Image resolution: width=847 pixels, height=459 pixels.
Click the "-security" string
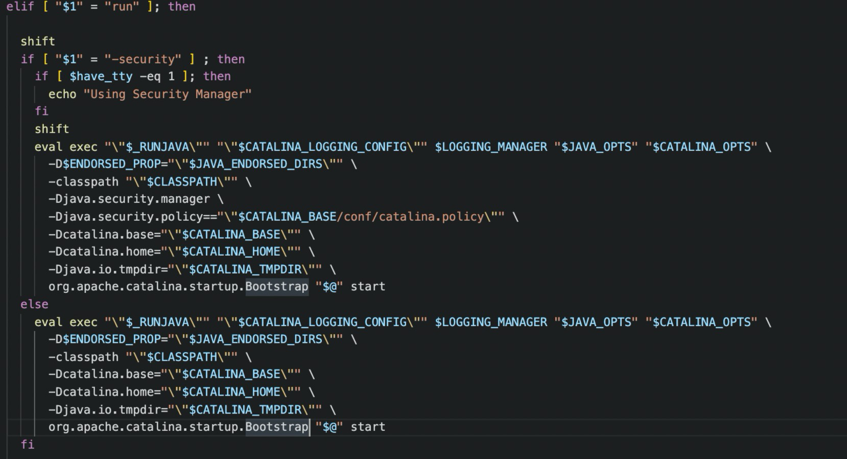143,59
